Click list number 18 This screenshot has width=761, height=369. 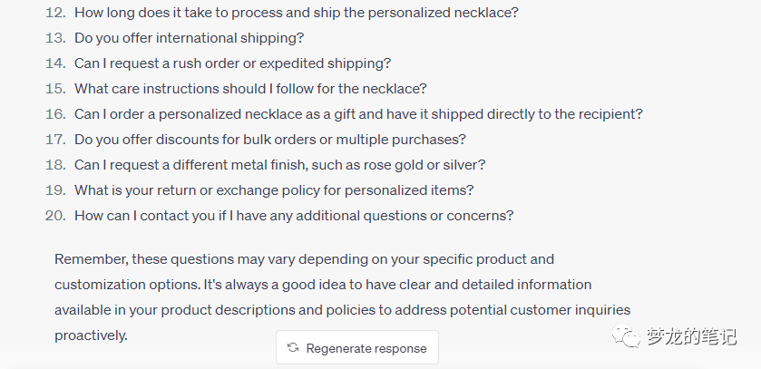(x=55, y=165)
